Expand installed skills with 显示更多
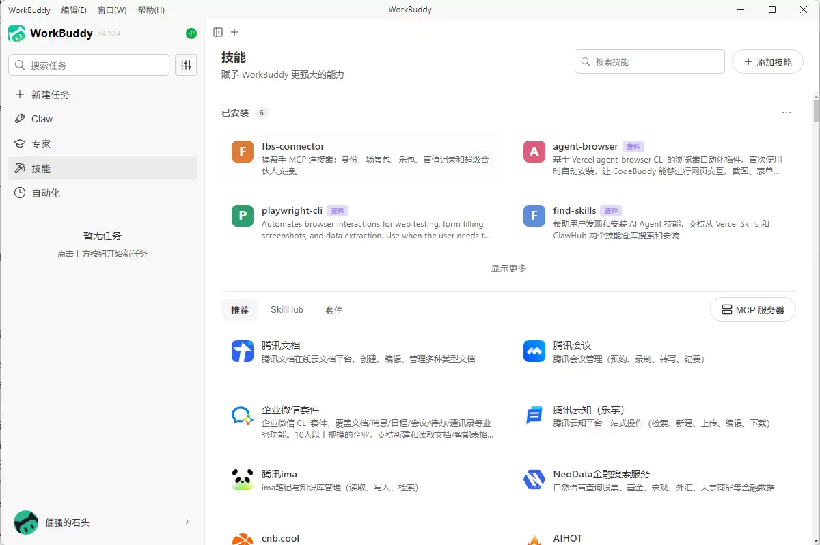Image resolution: width=820 pixels, height=545 pixels. pyautogui.click(x=508, y=268)
